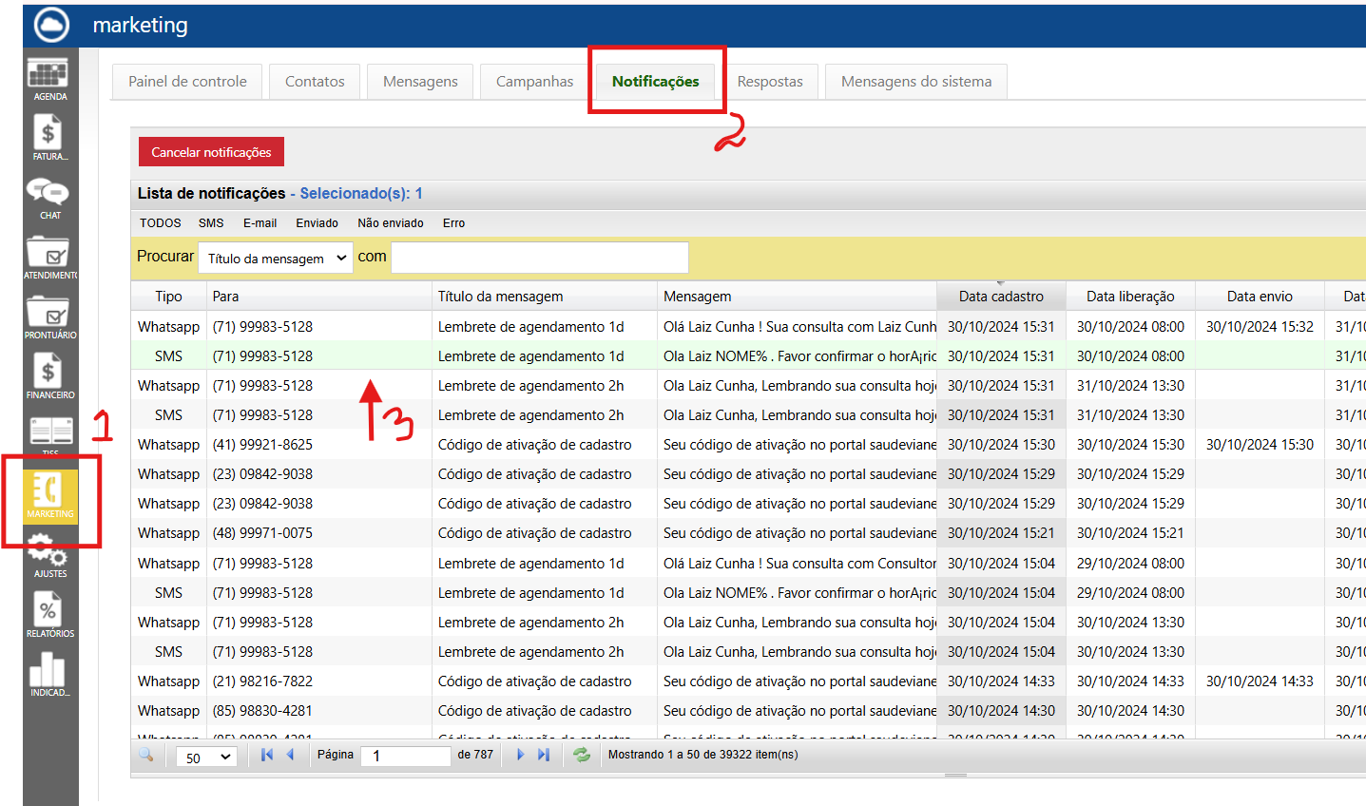This screenshot has width=1366, height=806.
Task: Jump to the last page arrow
Action: (544, 755)
